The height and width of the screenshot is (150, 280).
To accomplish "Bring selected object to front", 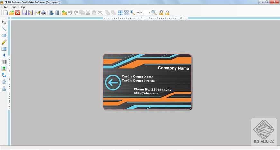I will [x=107, y=13].
